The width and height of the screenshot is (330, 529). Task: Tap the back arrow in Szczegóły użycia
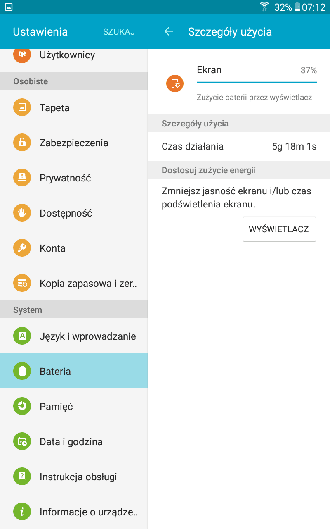coord(168,31)
